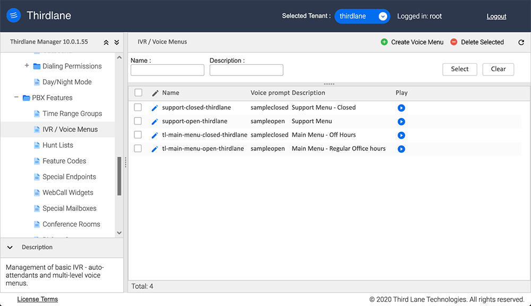This screenshot has height=306, width=531.
Task: Expand all tree nodes with double down chevron
Action: click(117, 42)
